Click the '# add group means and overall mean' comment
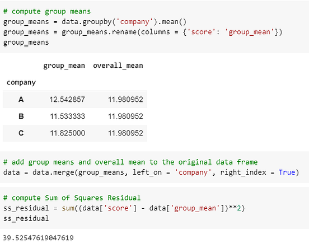Image resolution: width=309 pixels, height=248 pixels. point(130,162)
